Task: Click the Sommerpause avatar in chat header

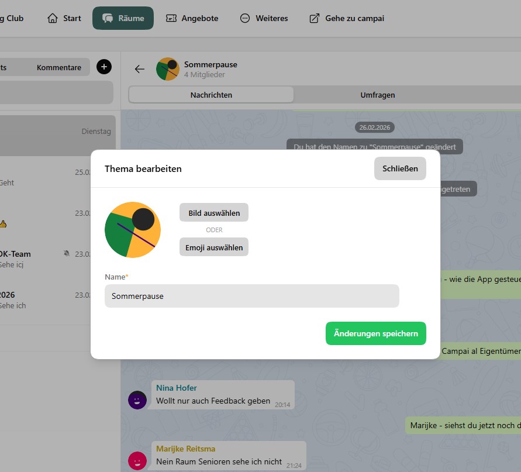Action: tap(168, 69)
